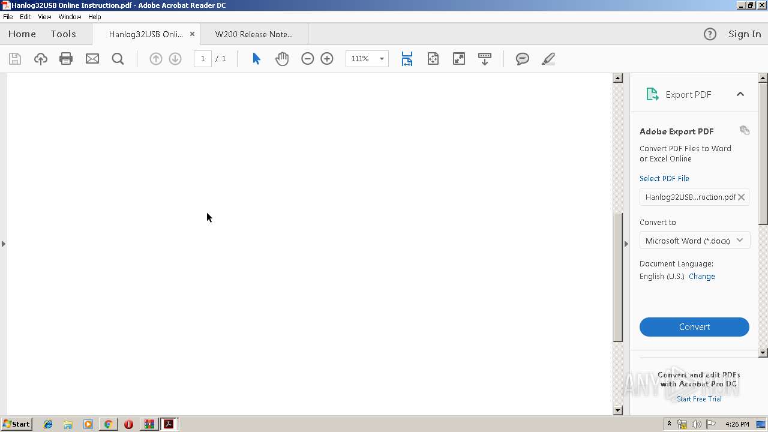Switch to Tools tab

click(63, 34)
